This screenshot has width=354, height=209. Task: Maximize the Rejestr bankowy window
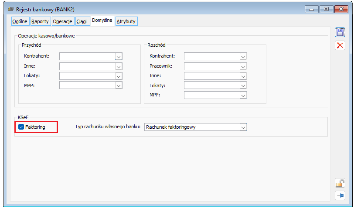click(x=326, y=9)
